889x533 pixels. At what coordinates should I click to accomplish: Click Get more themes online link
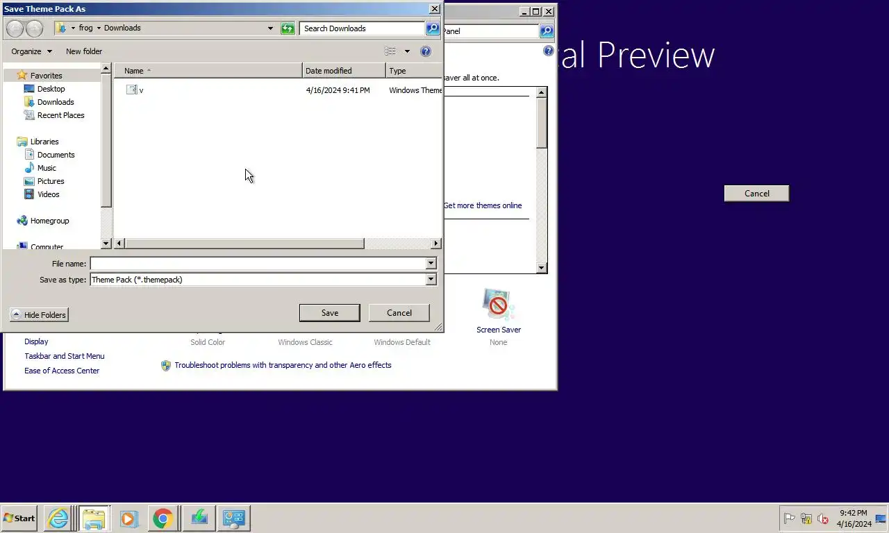coord(483,205)
